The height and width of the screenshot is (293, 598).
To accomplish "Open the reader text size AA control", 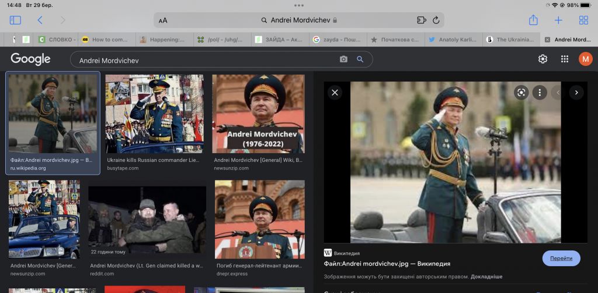I will tap(163, 20).
